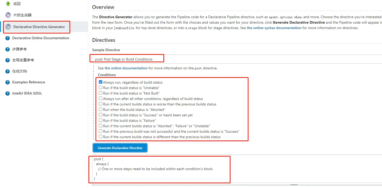Uncheck Always run, regardless of build status
The image size is (382, 188).
coord(101,82)
